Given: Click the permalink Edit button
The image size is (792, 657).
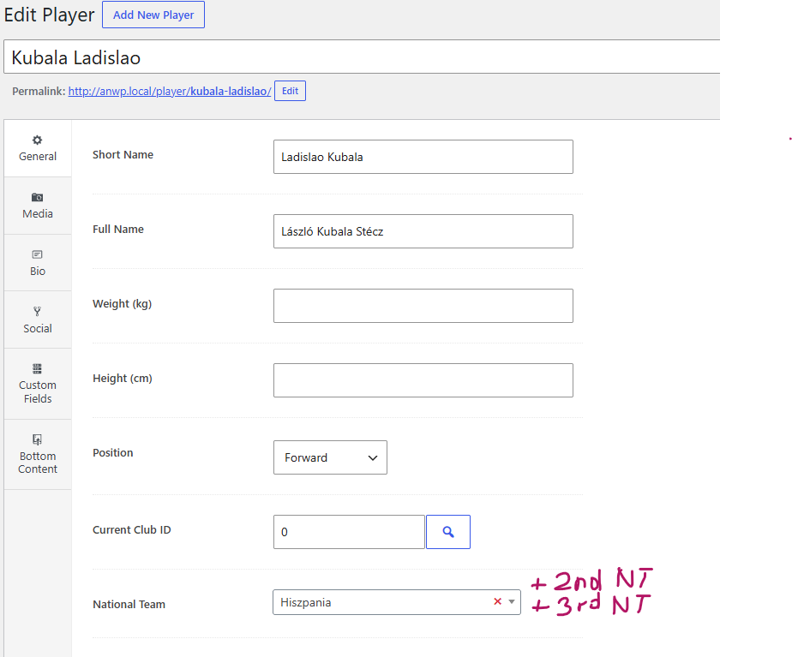Looking at the screenshot, I should (x=290, y=91).
